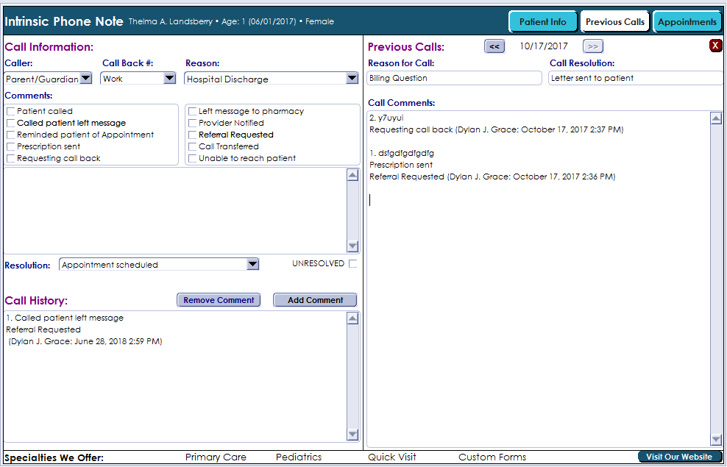Open the Appointments tab
The image size is (727, 467).
[x=687, y=21]
